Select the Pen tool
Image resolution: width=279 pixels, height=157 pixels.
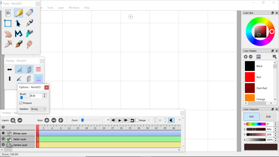click(x=29, y=23)
